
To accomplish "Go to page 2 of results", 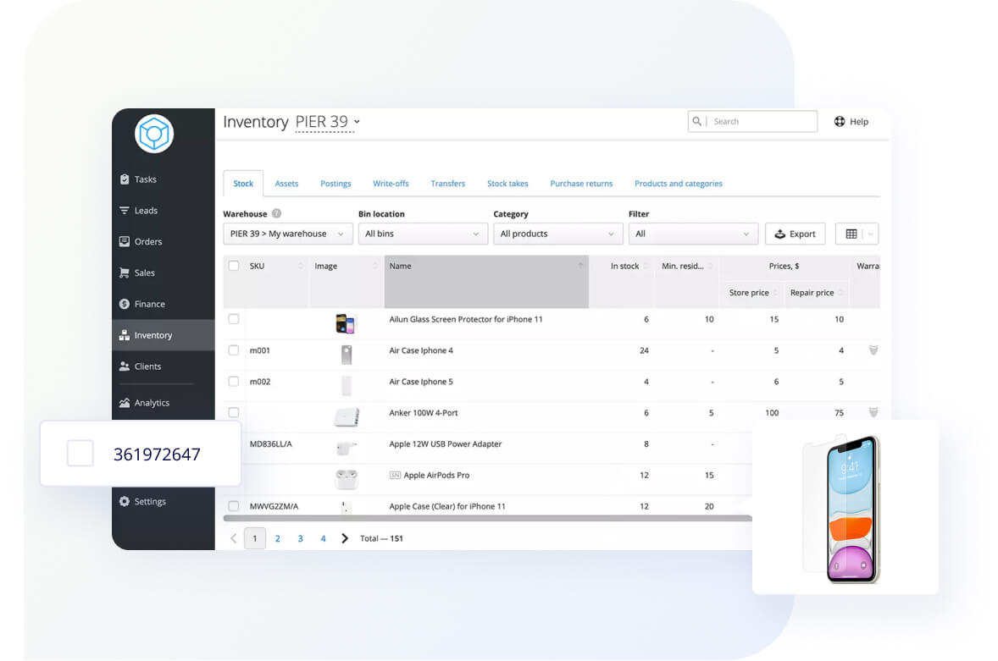I will tap(277, 538).
